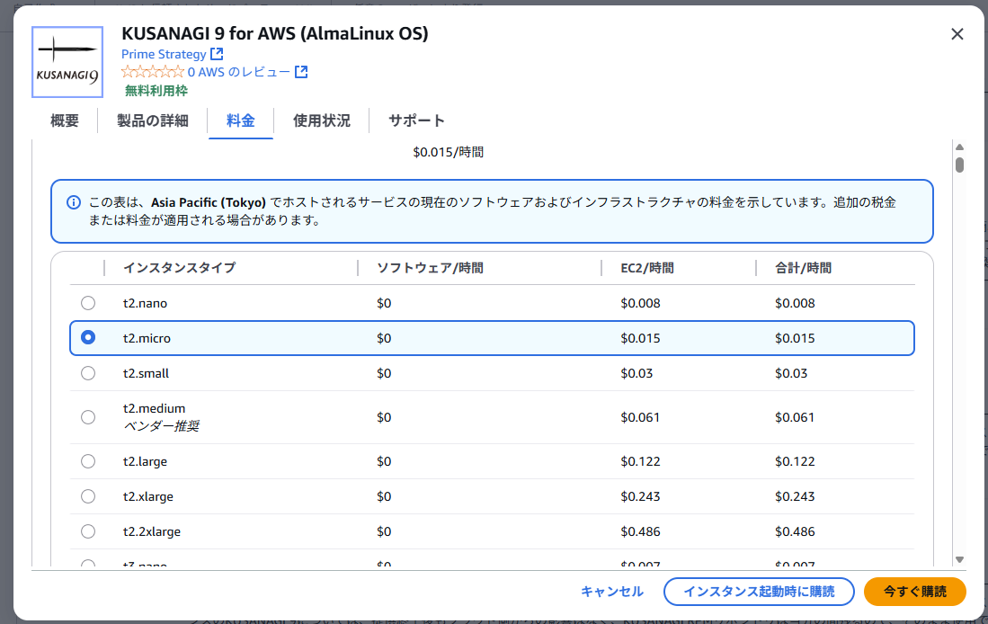Viewport: 988px width, 624px height.
Task: Open the 0 AWS のレビュー link
Action: point(239,72)
